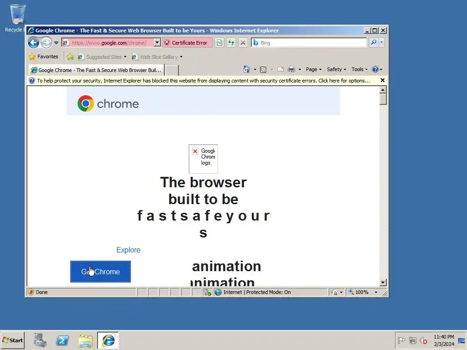Click the Read Mail icon
Viewport: 467px width, 350px height.
coord(280,70)
